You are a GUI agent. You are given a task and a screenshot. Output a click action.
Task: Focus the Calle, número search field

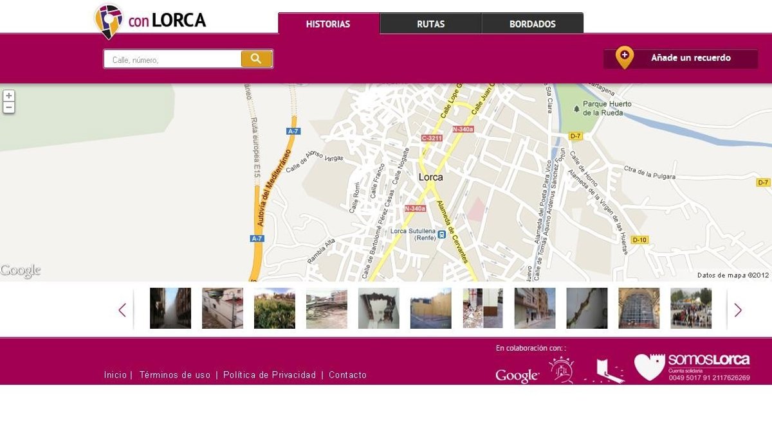pos(172,60)
